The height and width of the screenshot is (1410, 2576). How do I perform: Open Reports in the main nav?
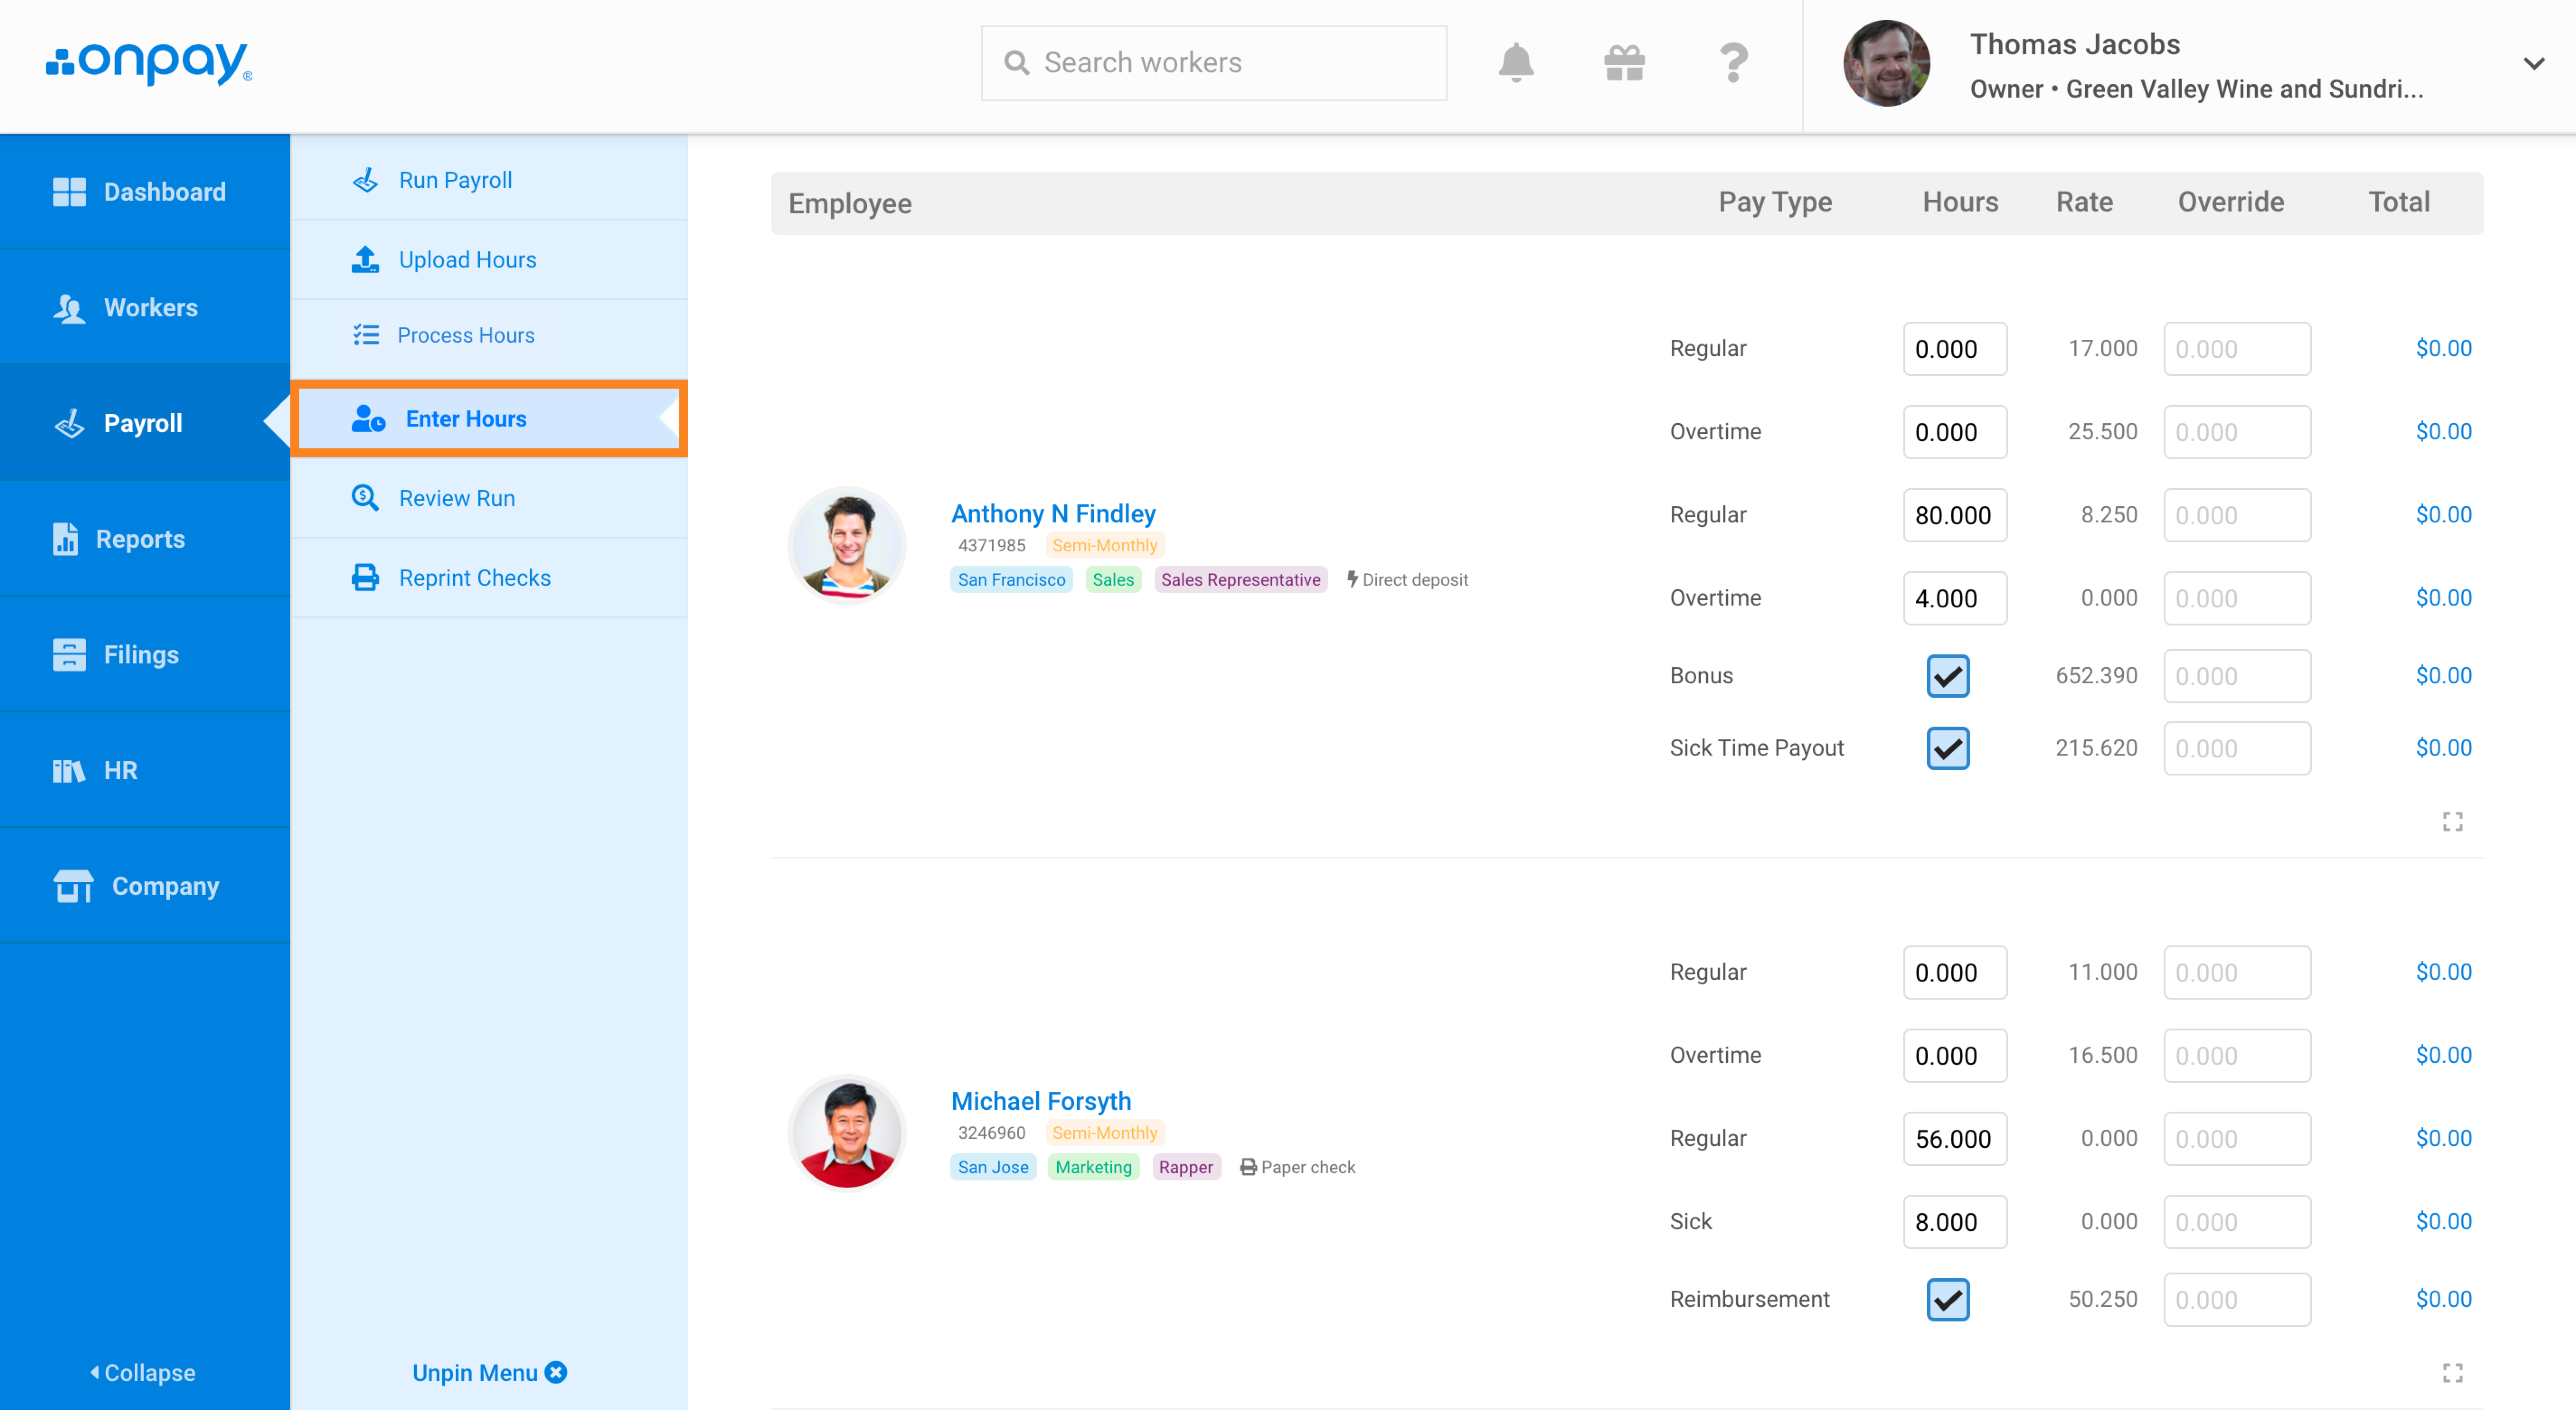coord(145,539)
